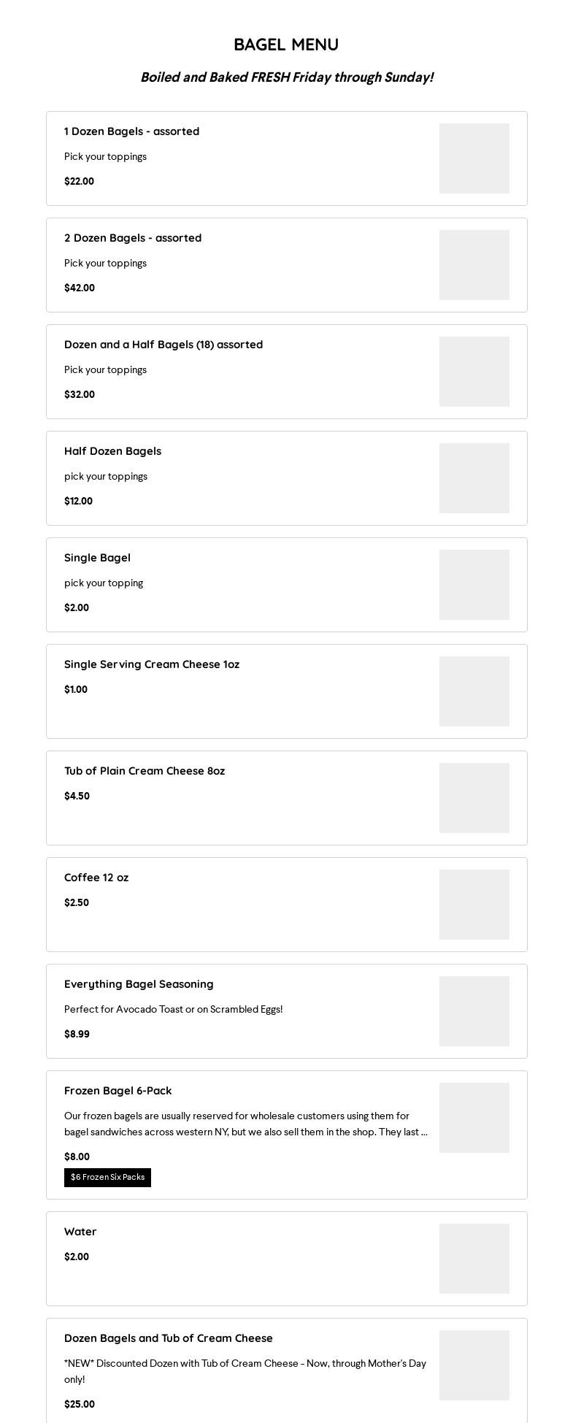The height and width of the screenshot is (1423, 573).
Task: Select Dozen and a Half Bagels (18) assorted
Action: click(286, 372)
